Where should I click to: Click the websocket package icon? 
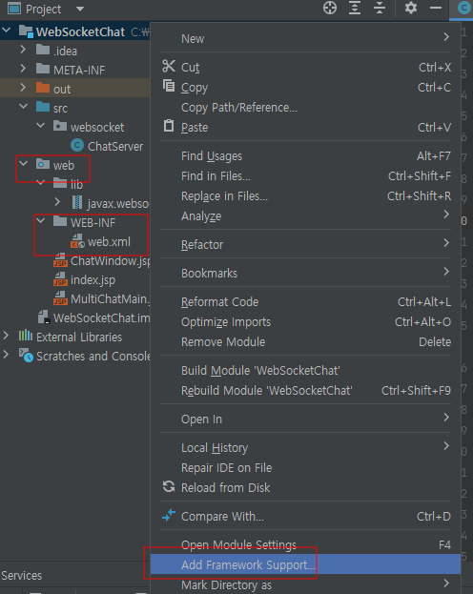60,126
